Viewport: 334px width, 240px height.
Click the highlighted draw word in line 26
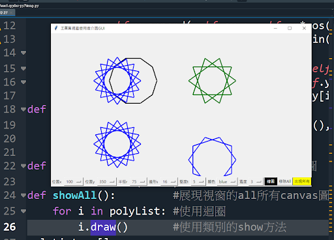pyautogui.click(x=103, y=227)
